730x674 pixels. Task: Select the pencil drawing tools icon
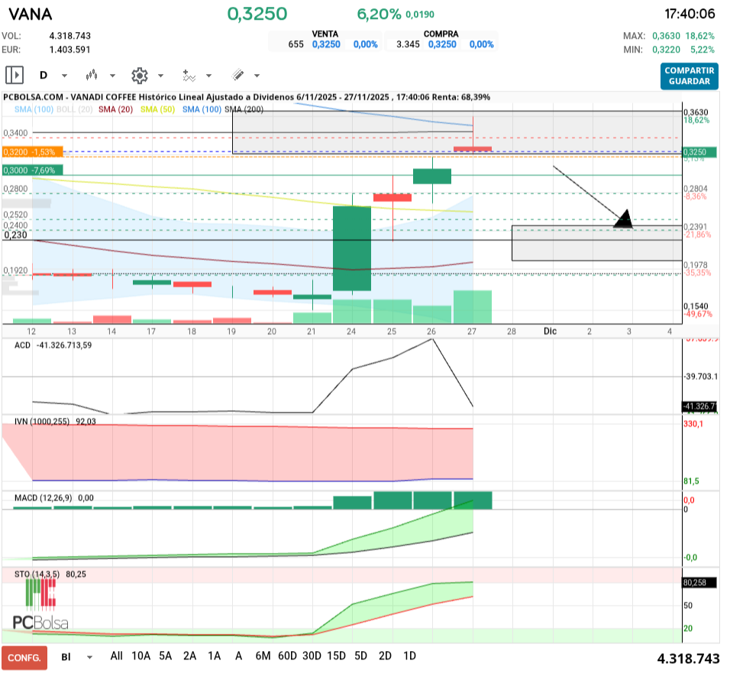(237, 76)
